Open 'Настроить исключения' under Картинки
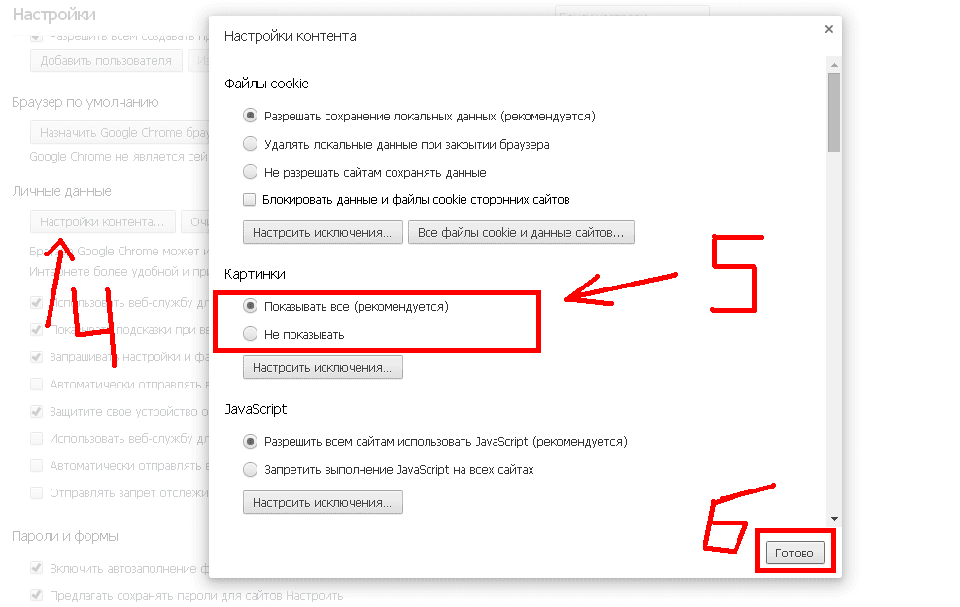The width and height of the screenshot is (960, 607). pyautogui.click(x=323, y=368)
